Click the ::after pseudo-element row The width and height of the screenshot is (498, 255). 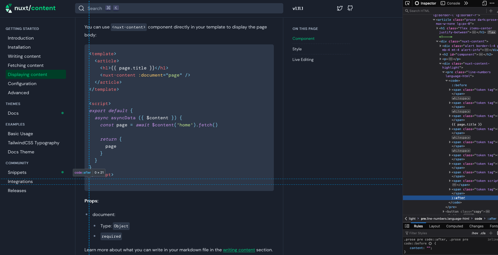(x=450, y=198)
